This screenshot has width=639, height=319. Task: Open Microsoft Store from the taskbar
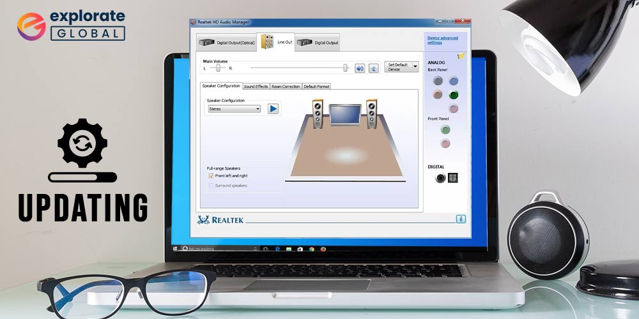(x=300, y=249)
